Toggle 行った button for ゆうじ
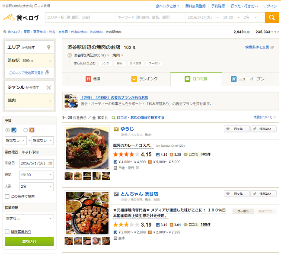 236,129
